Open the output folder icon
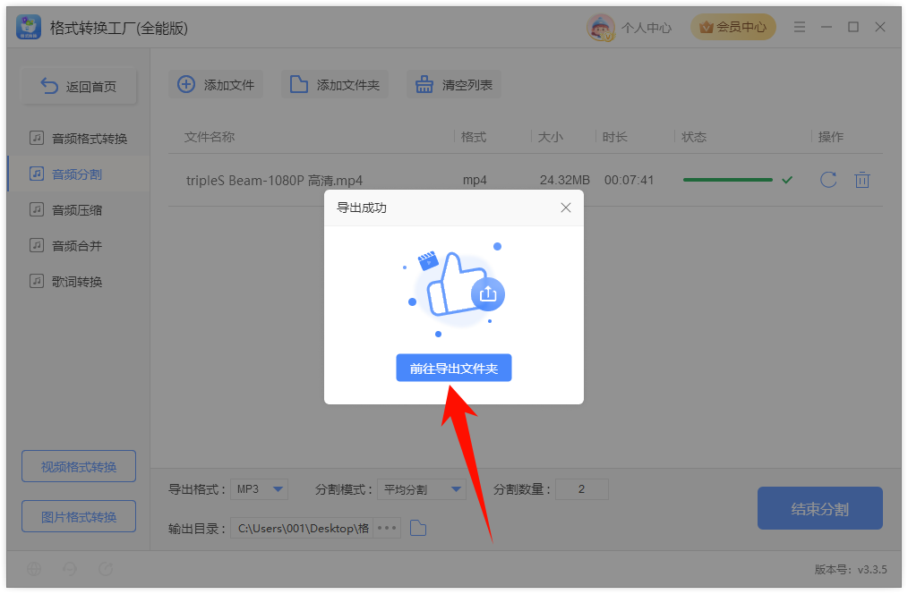 coord(418,528)
